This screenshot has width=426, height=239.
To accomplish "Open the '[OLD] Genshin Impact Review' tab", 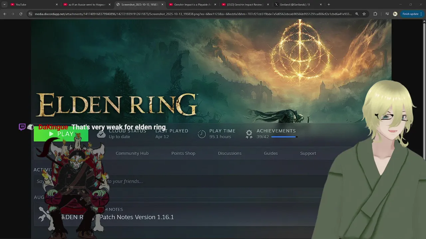I will click(245, 4).
